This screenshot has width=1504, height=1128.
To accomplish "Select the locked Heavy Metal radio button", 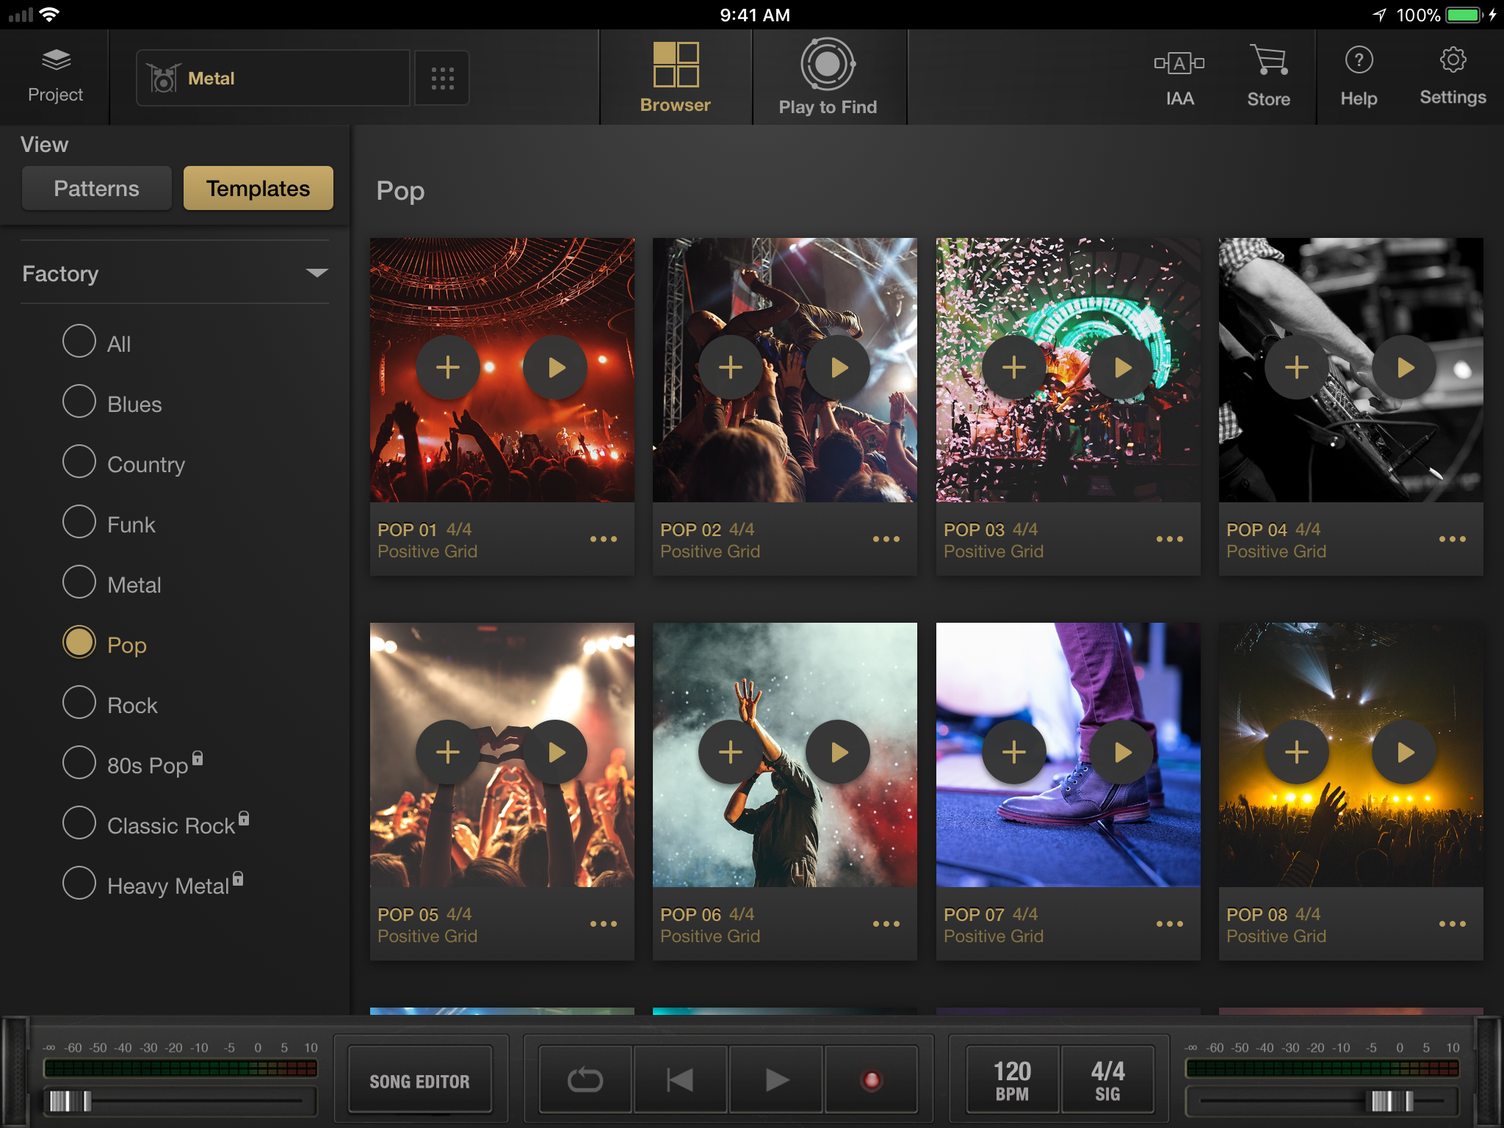I will [x=79, y=883].
